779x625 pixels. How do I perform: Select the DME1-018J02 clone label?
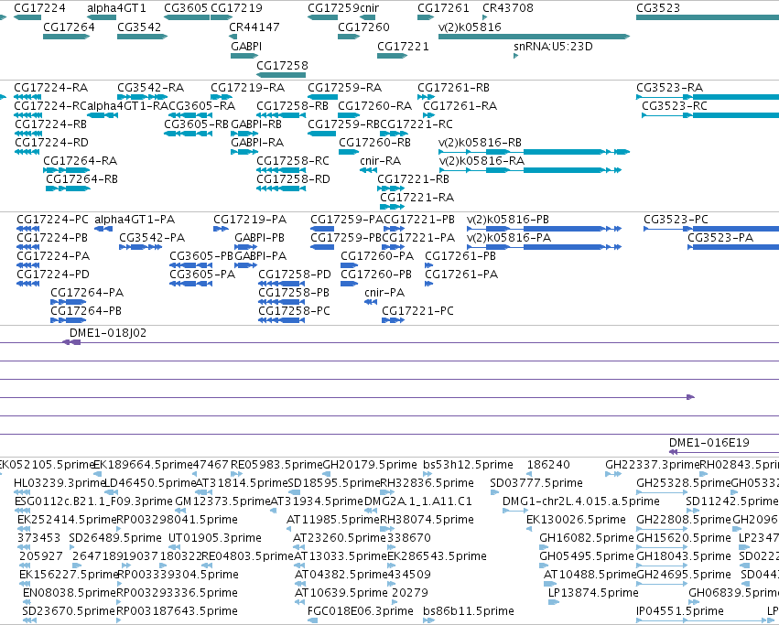(x=108, y=333)
